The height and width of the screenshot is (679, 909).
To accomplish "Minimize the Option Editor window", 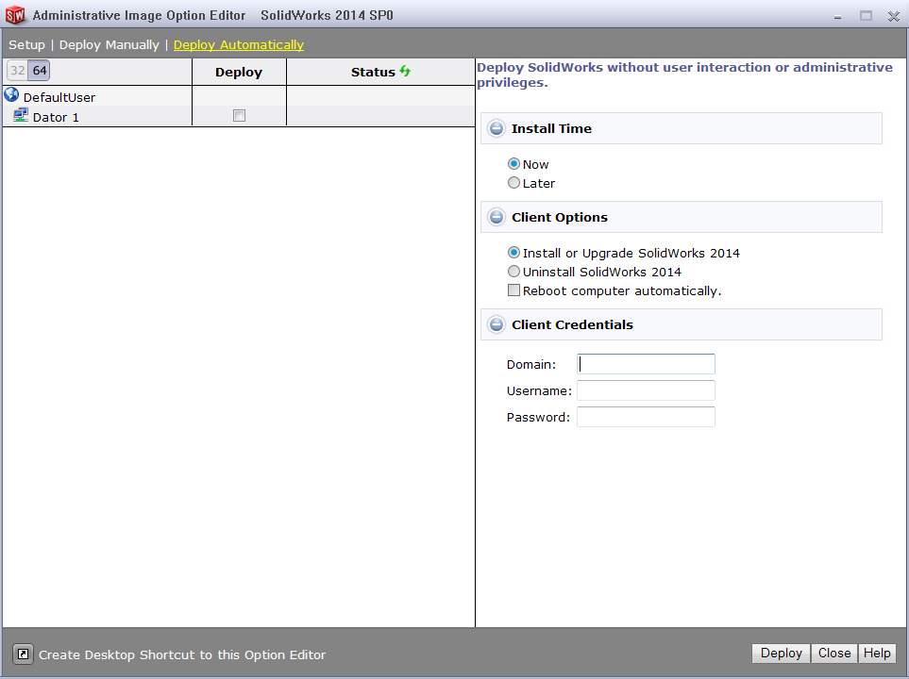I will pyautogui.click(x=837, y=16).
